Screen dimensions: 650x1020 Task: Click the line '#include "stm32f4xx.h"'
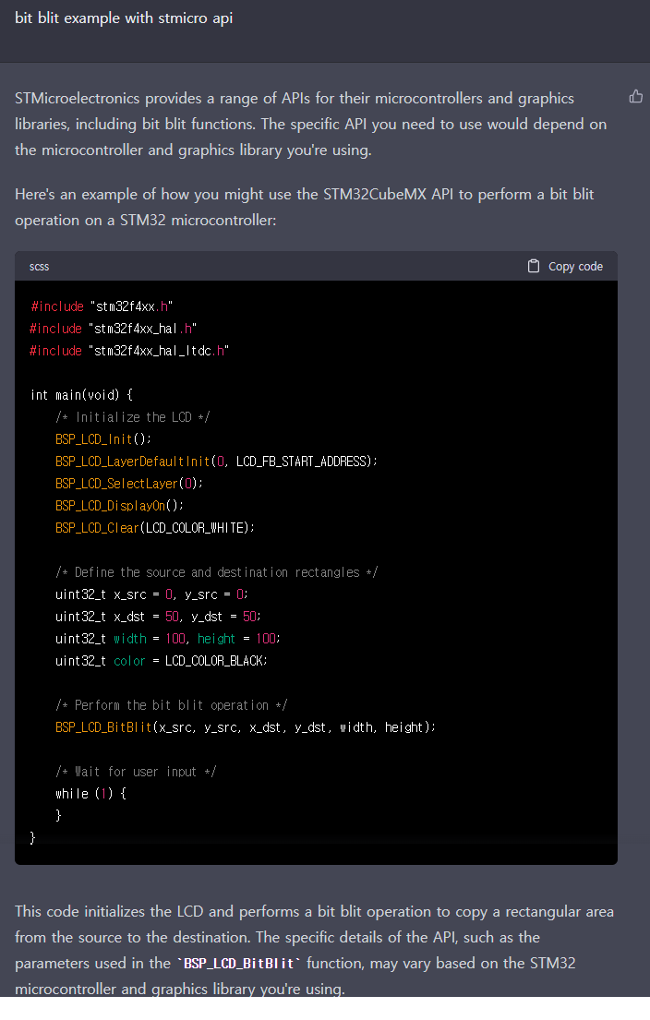point(102,306)
